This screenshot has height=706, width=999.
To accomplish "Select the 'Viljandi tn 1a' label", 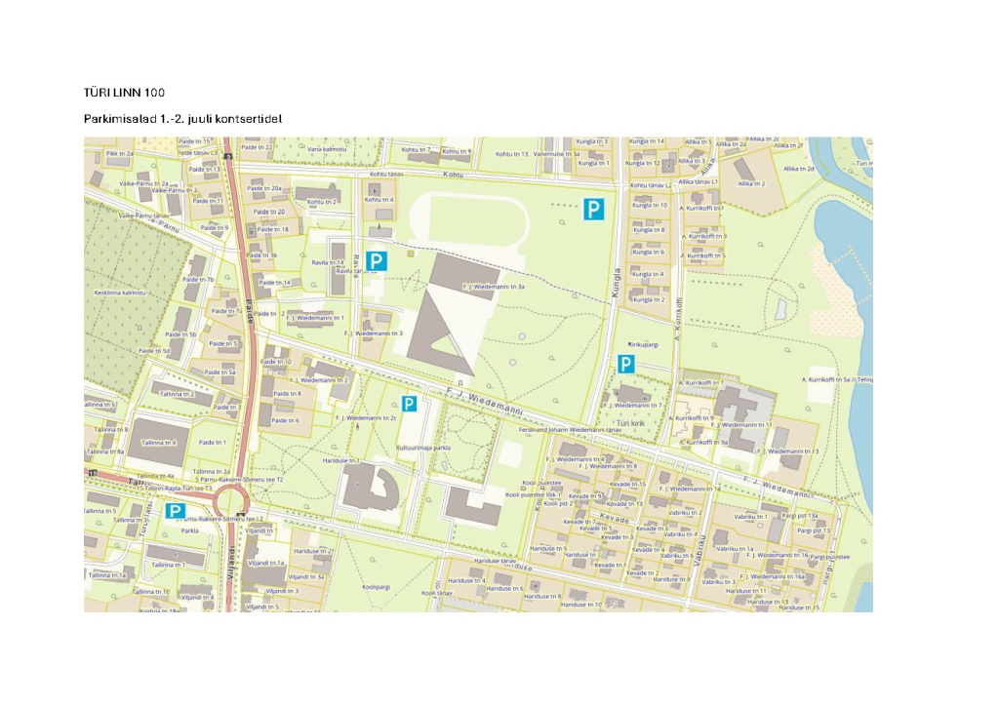I will pyautogui.click(x=266, y=563).
